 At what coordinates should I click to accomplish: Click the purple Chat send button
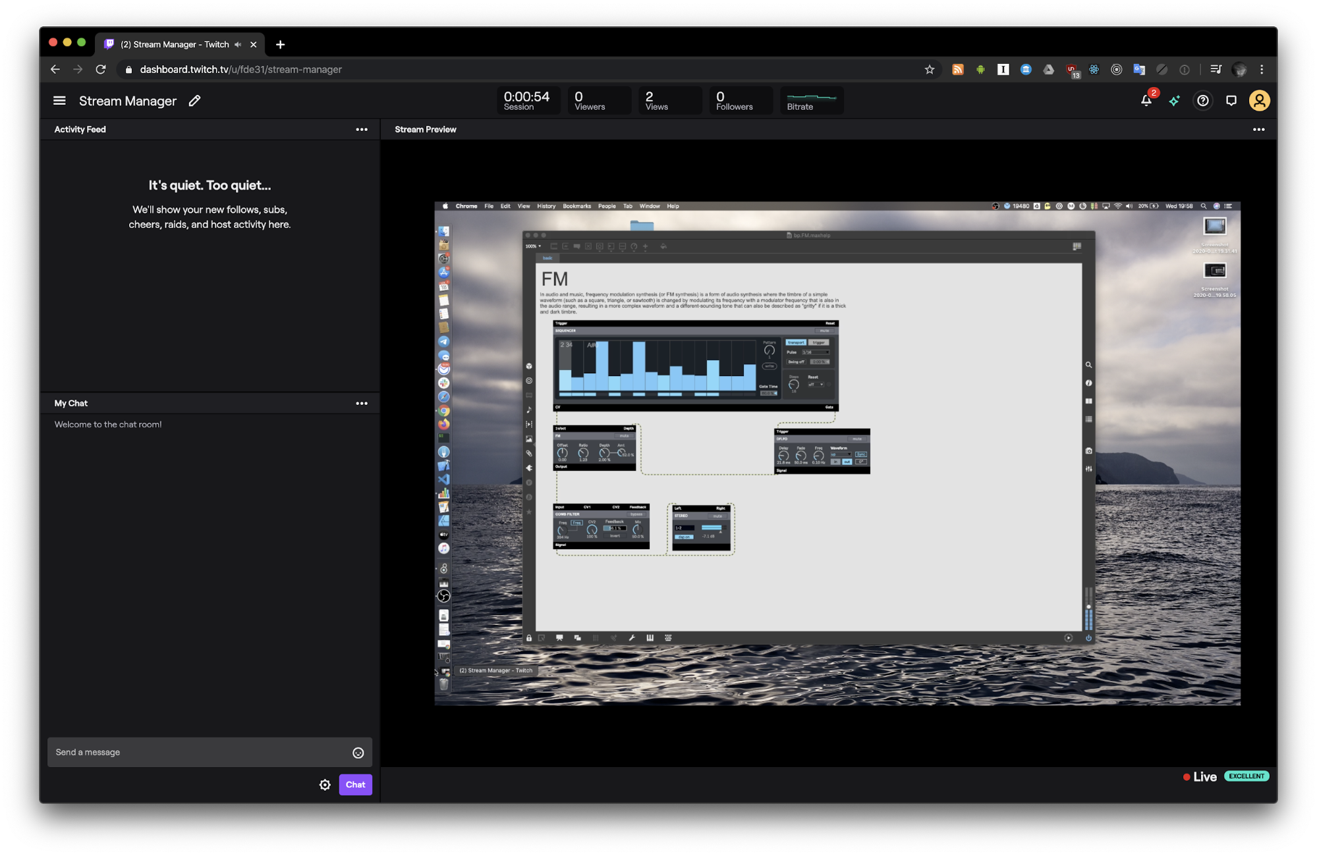pos(355,785)
